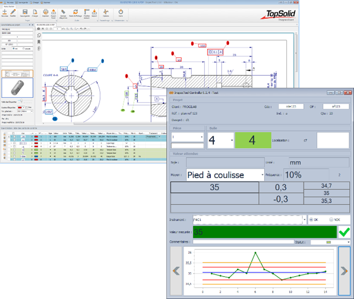Image resolution: width=354 pixels, height=299 pixels.
Task: Select the OK radio button
Action: tap(311, 220)
